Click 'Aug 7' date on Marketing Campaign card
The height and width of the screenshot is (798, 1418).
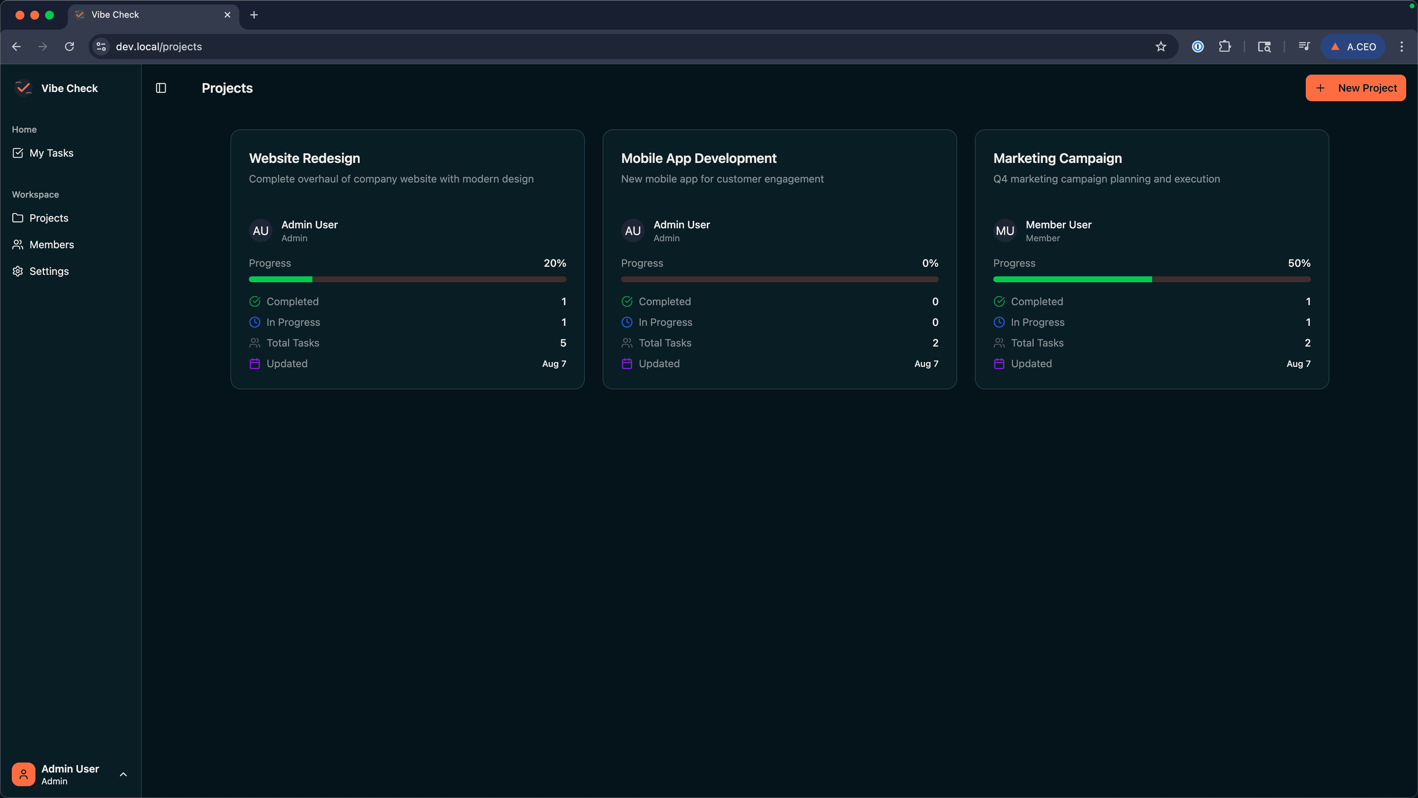click(x=1299, y=364)
